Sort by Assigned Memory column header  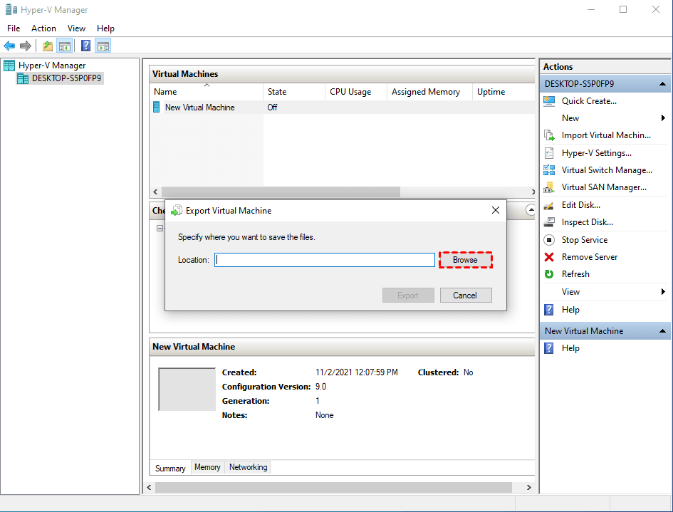pos(430,92)
